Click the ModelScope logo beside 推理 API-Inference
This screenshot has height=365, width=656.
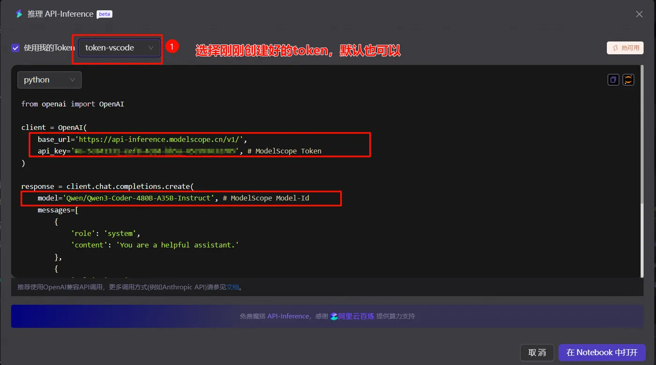coord(19,14)
